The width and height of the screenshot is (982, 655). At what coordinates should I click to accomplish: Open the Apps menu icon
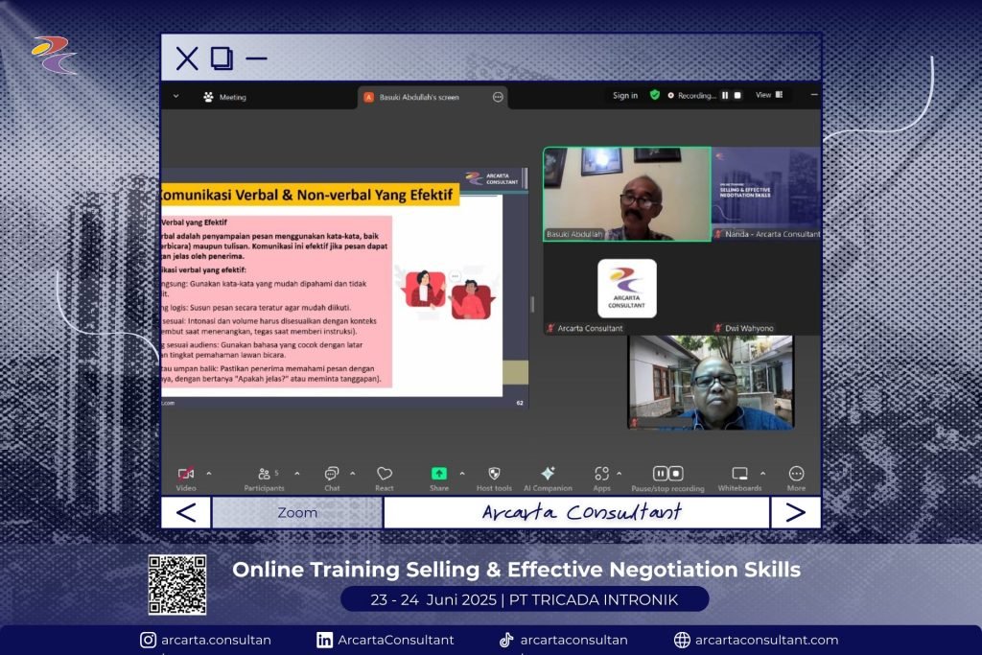pyautogui.click(x=601, y=474)
